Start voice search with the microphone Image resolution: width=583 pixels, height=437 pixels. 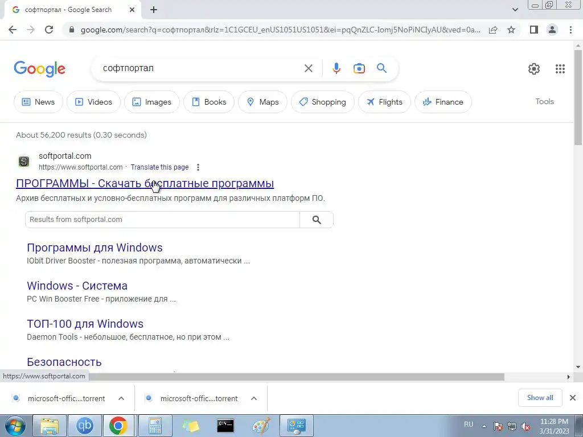(336, 68)
